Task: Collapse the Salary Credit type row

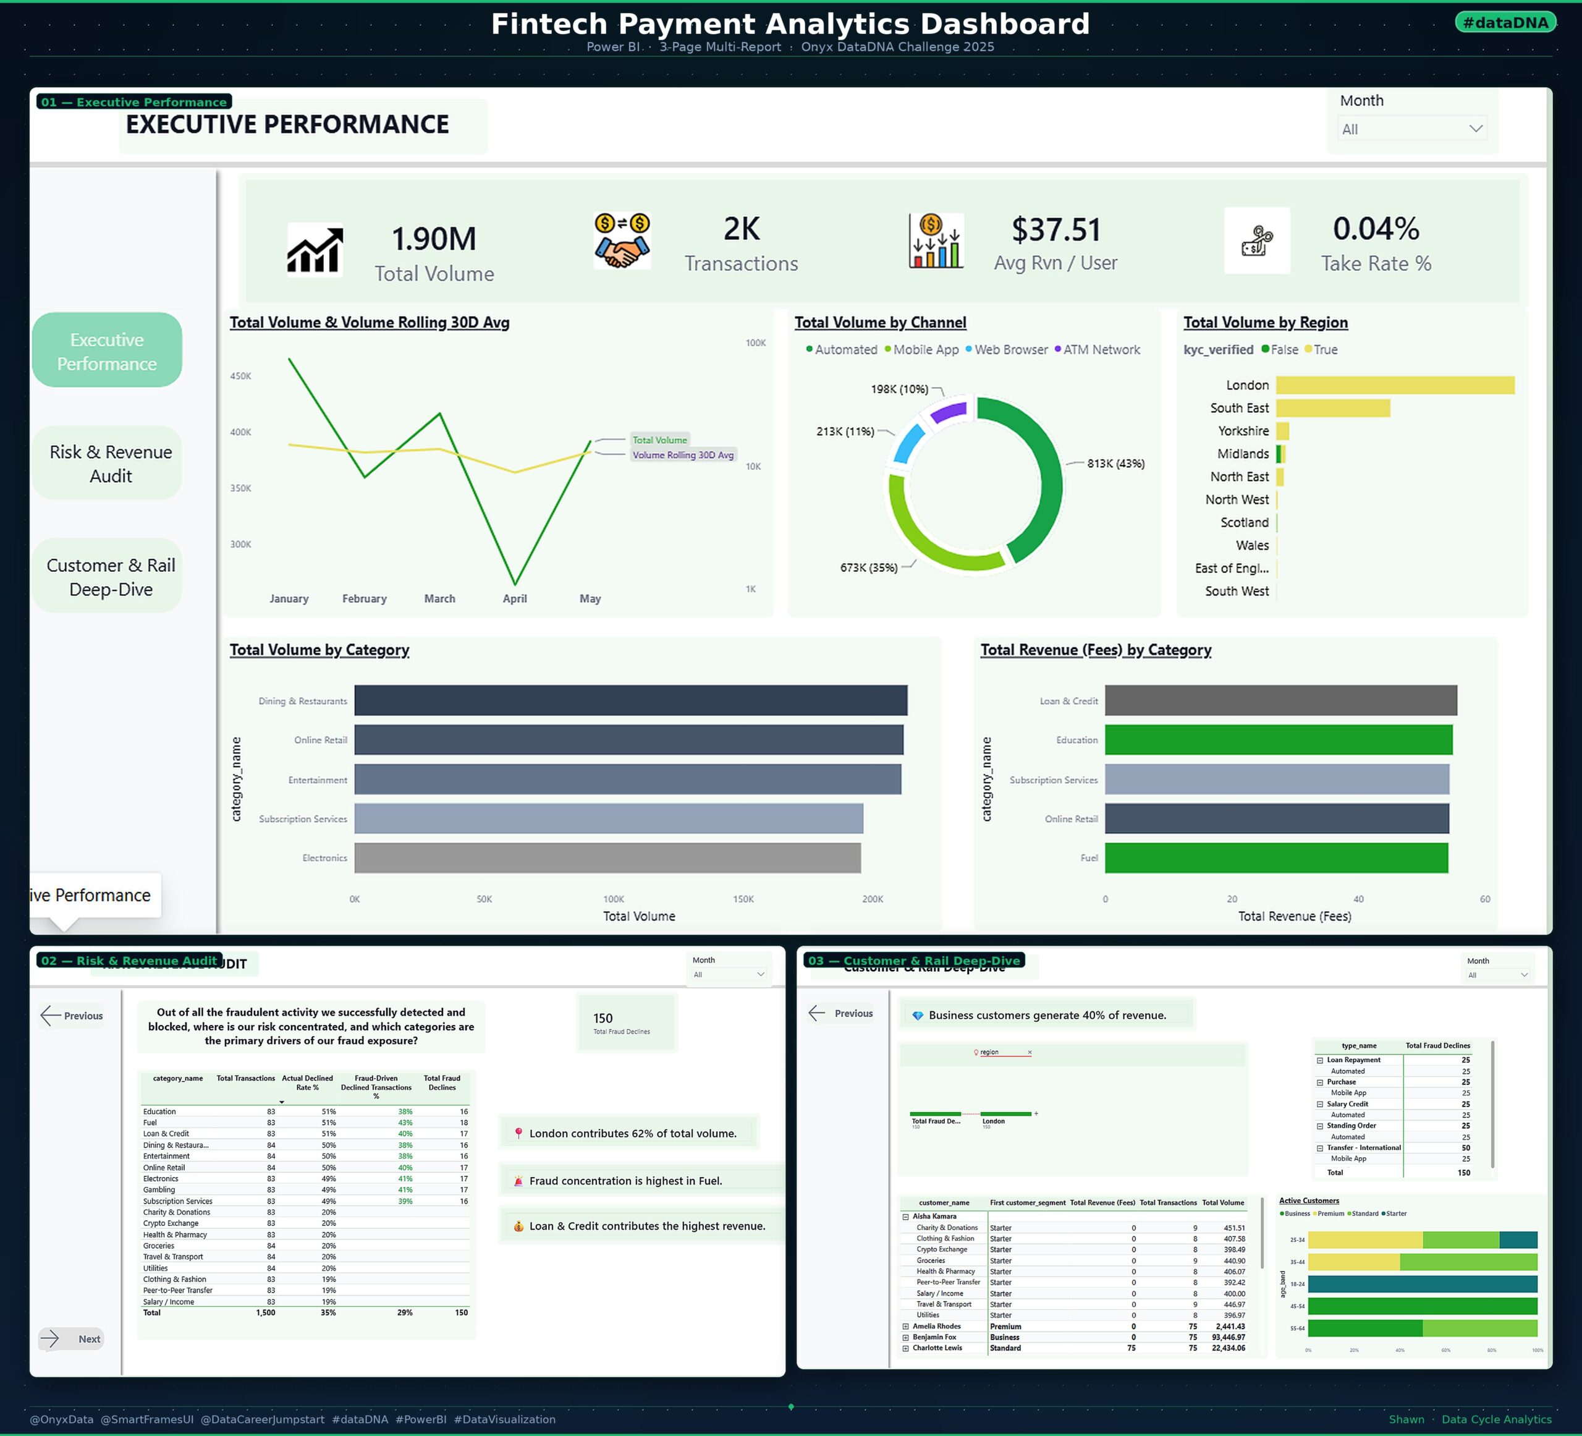Action: [x=1320, y=1104]
